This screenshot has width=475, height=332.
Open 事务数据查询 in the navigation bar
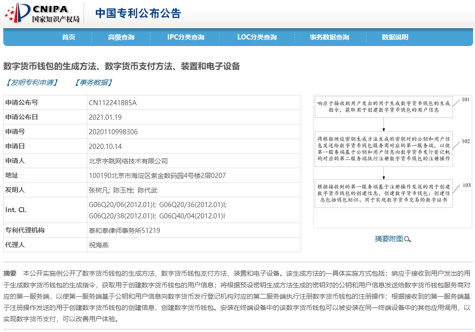point(329,37)
